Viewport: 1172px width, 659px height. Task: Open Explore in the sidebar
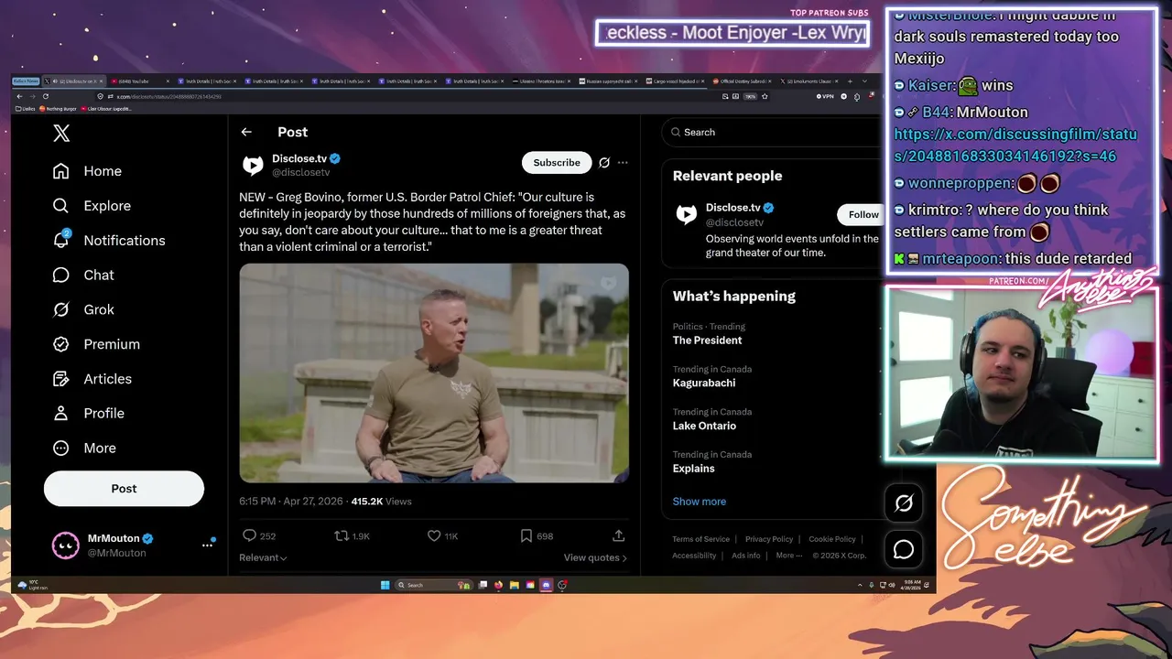(x=92, y=206)
